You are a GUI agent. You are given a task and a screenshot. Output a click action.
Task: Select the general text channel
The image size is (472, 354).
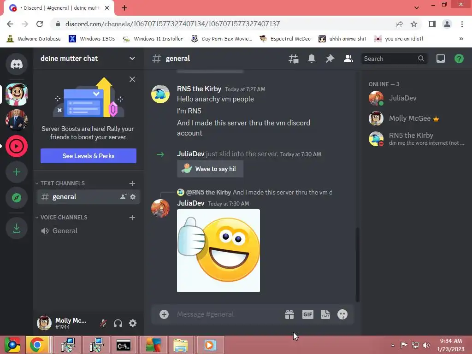(88, 197)
